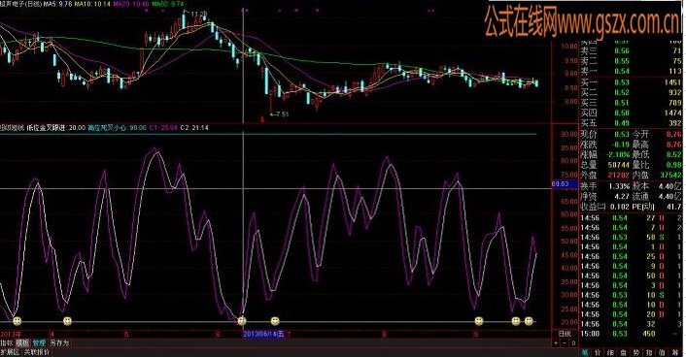Click the smiley signal at the 2013/06/14 crosshair
This screenshot has width=686, height=357.
242,321
